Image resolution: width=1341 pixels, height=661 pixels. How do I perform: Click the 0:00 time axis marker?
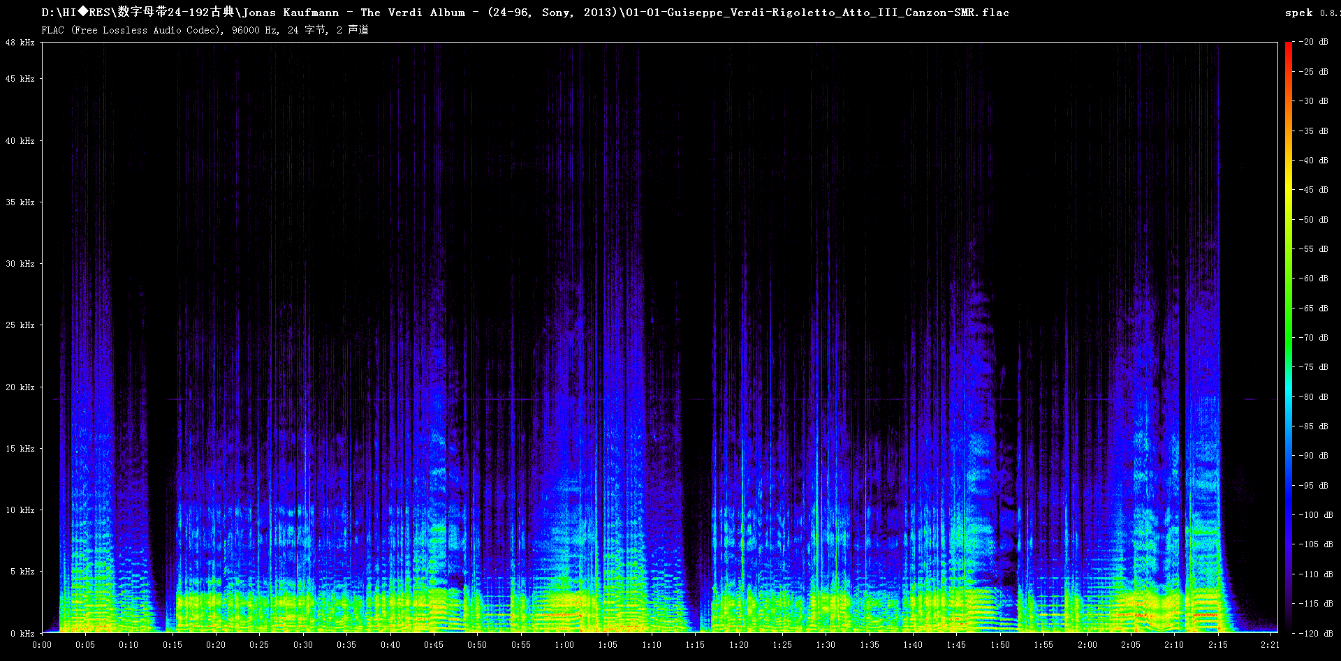pyautogui.click(x=42, y=645)
